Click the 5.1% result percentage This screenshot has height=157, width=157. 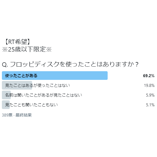[x=150, y=105]
